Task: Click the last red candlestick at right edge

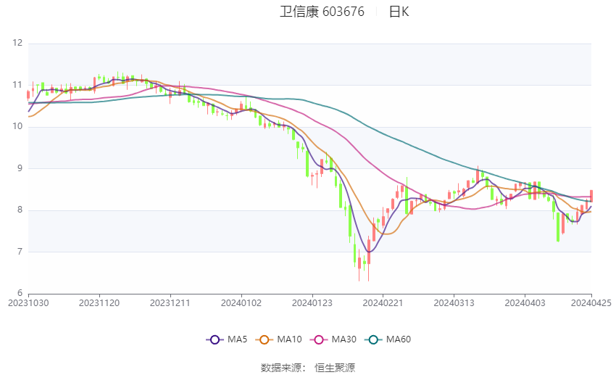Action: tap(591, 196)
